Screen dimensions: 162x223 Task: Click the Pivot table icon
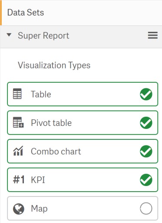click(18, 122)
